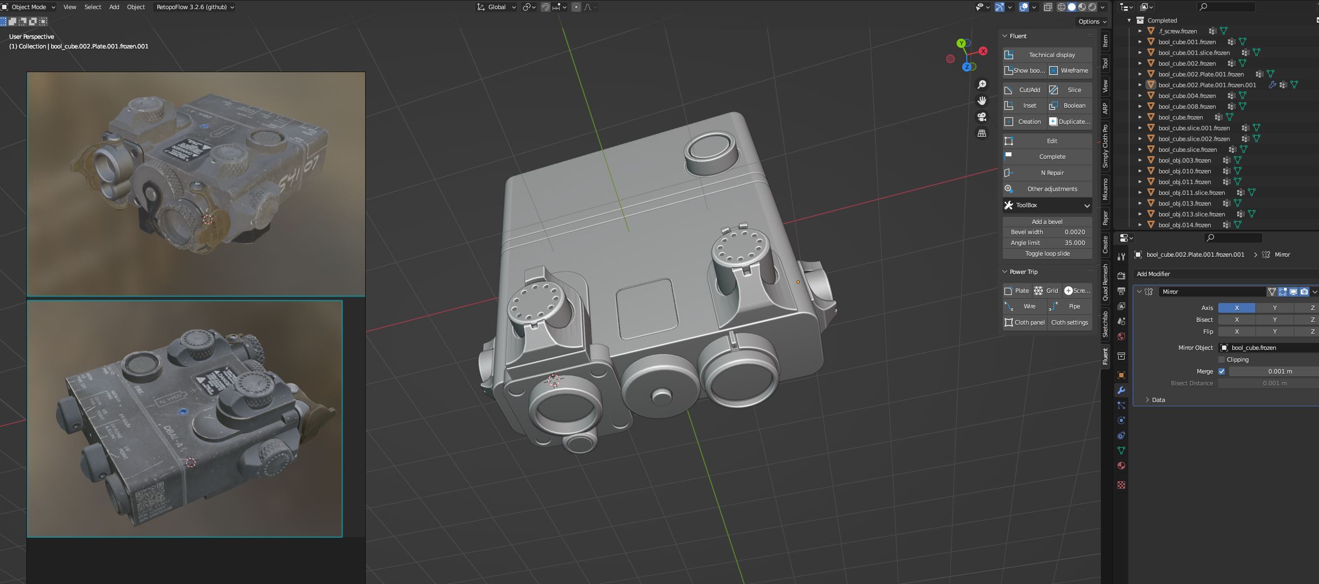The width and height of the screenshot is (1319, 584).
Task: Switch to orthographic grid view icon
Action: point(982,133)
